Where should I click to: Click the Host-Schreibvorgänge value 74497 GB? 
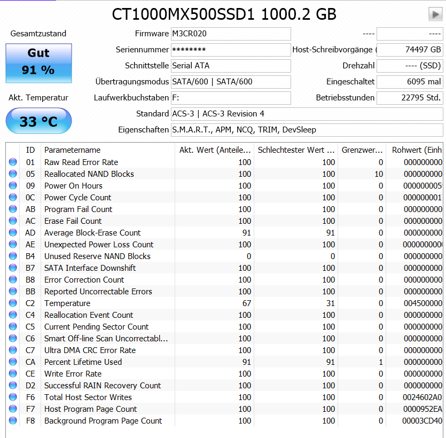410,50
